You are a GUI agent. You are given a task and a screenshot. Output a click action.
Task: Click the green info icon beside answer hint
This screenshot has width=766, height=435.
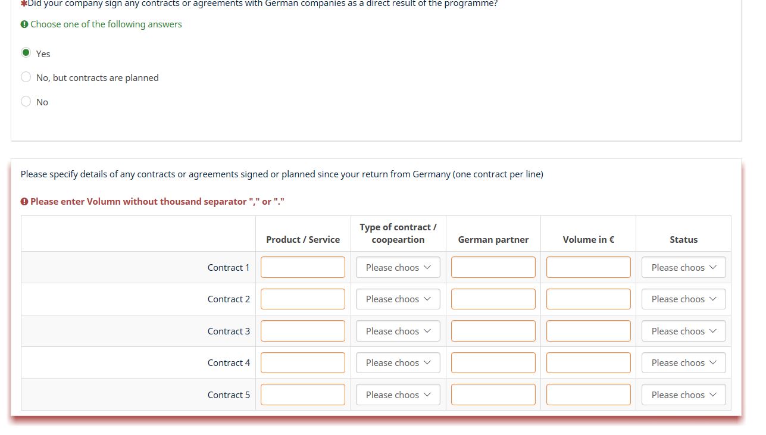(24, 24)
